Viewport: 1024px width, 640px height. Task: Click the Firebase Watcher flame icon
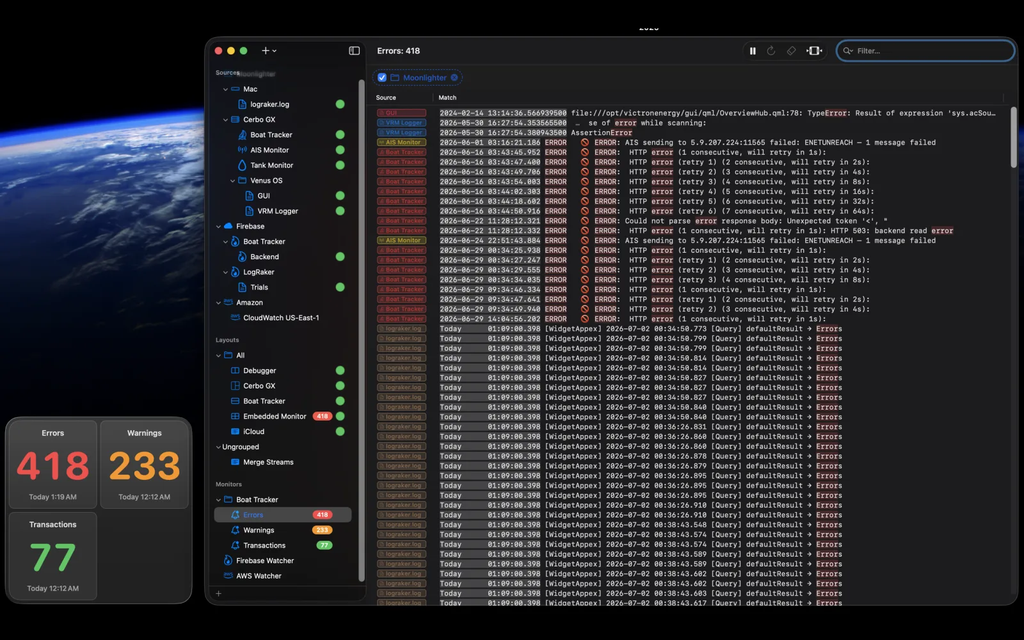(228, 561)
